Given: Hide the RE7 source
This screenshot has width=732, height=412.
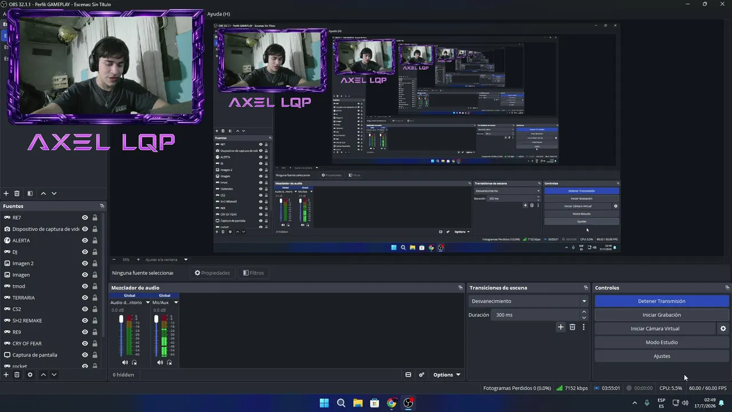Looking at the screenshot, I should pyautogui.click(x=85, y=217).
